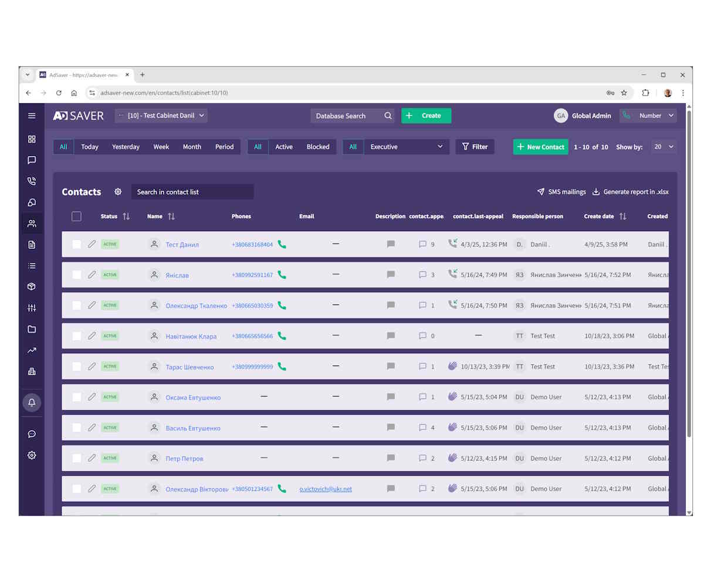Click the Search in contact list field
The width and height of the screenshot is (704, 565).
[x=192, y=192]
